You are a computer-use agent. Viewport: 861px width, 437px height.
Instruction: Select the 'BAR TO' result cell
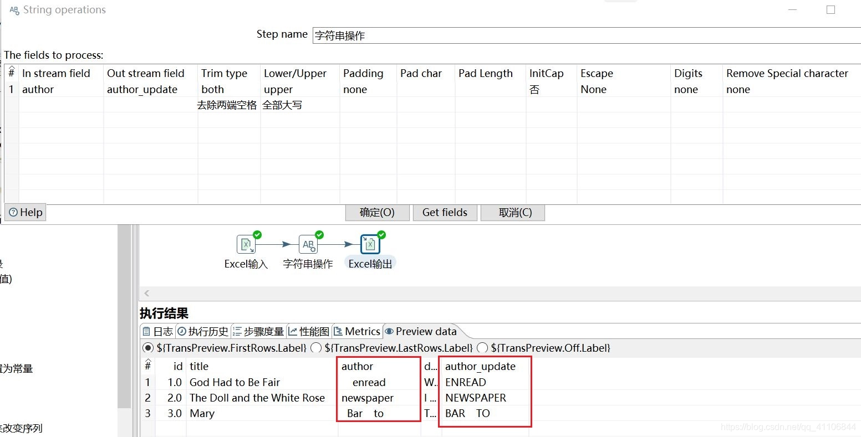point(486,413)
